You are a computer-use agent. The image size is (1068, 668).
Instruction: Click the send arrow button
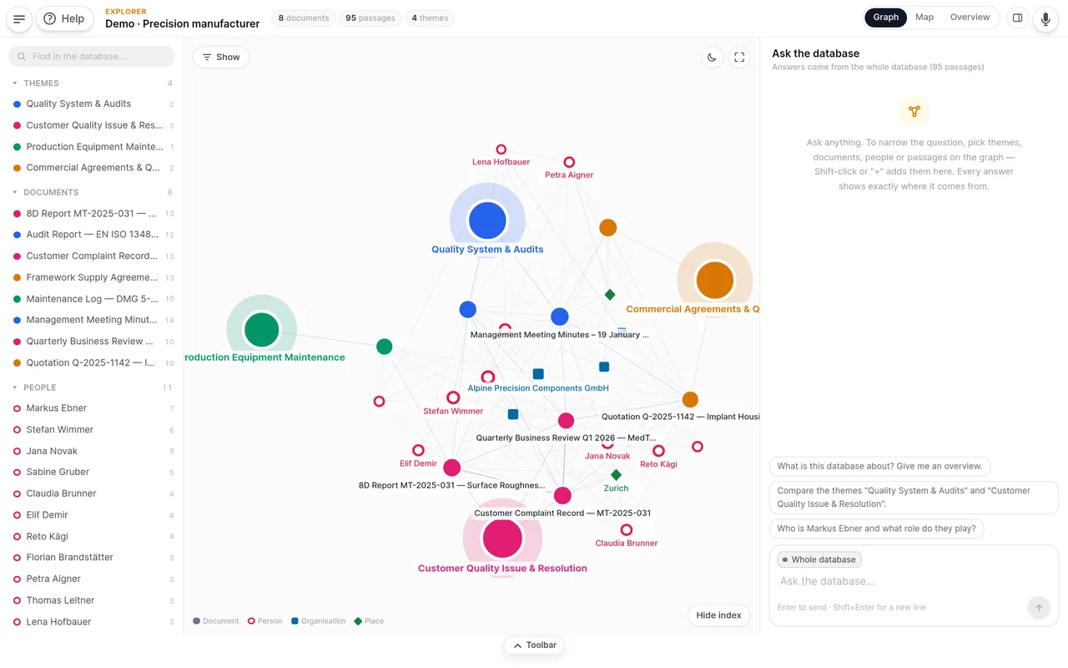1039,608
